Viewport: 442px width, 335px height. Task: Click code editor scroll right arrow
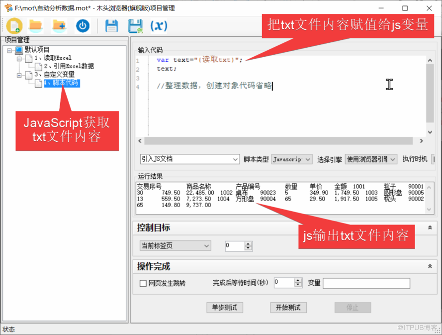pos(421,140)
